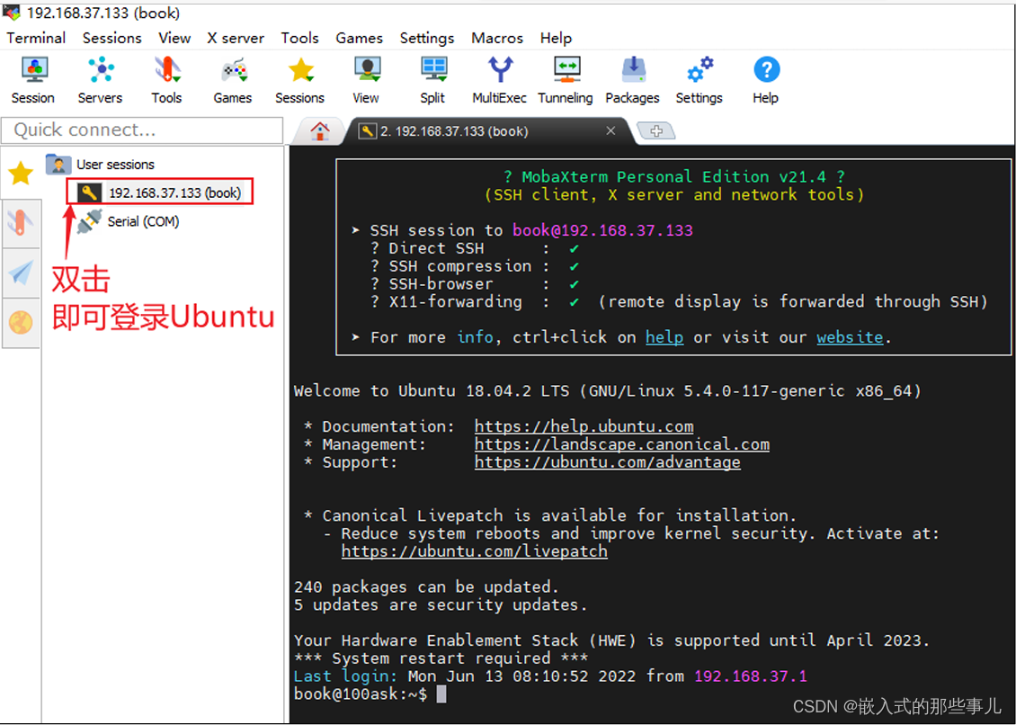
Task: Click the help link in terminal banner
Action: (664, 337)
